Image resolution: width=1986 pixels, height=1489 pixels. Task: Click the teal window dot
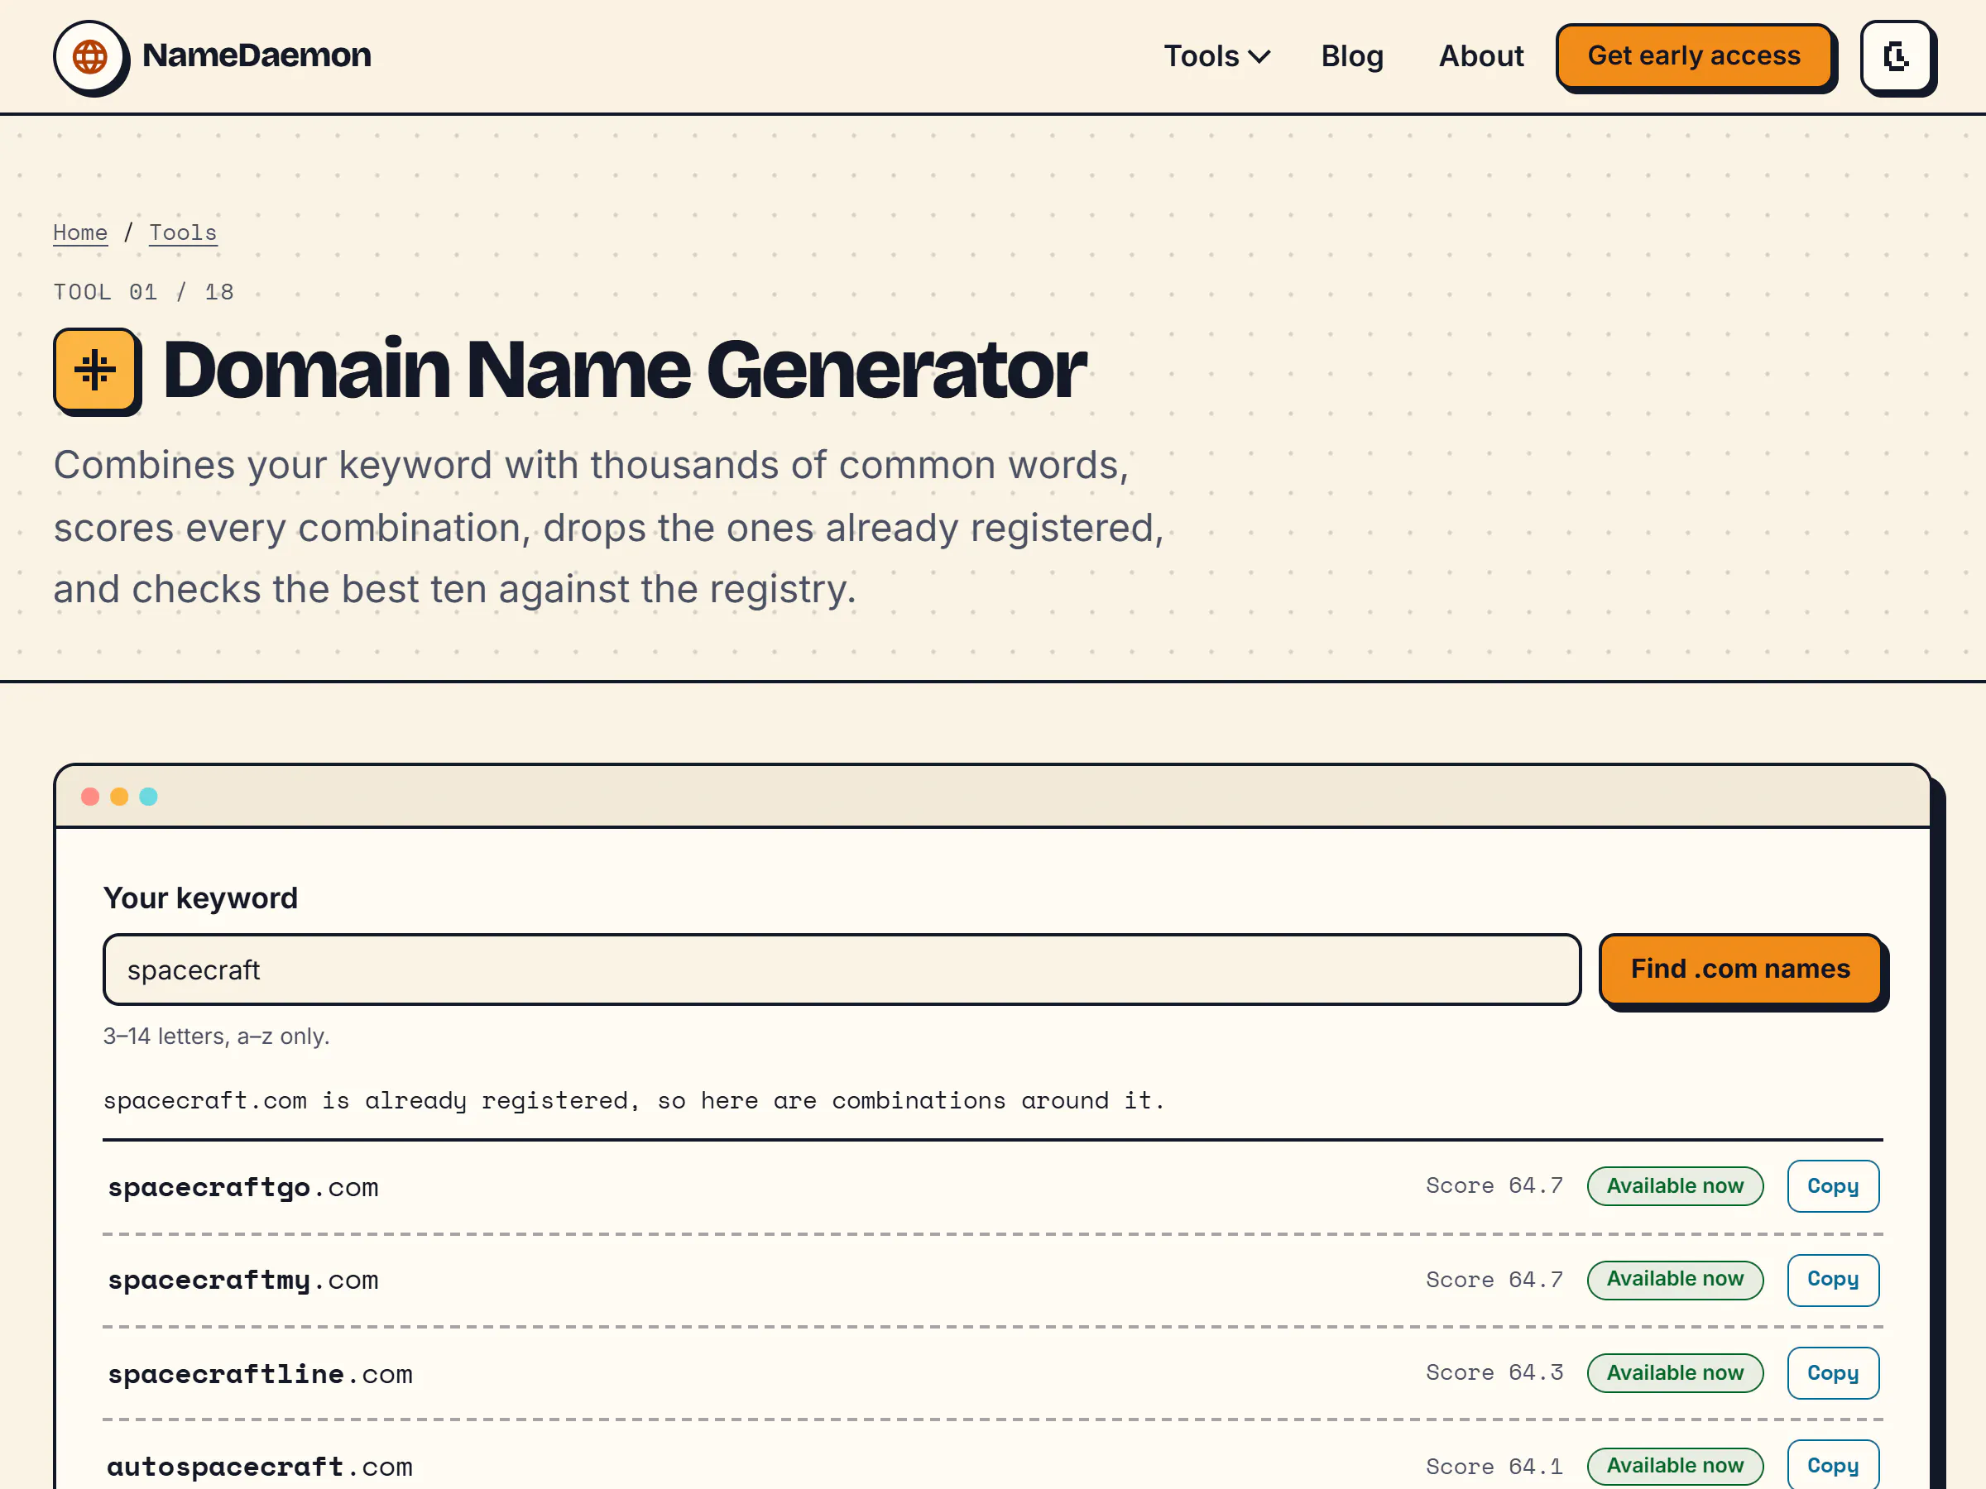coord(149,796)
